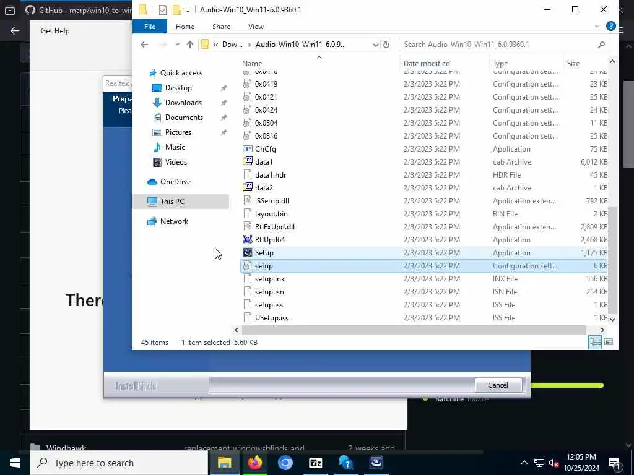
Task: Sort files by Date modified column
Action: (427, 64)
